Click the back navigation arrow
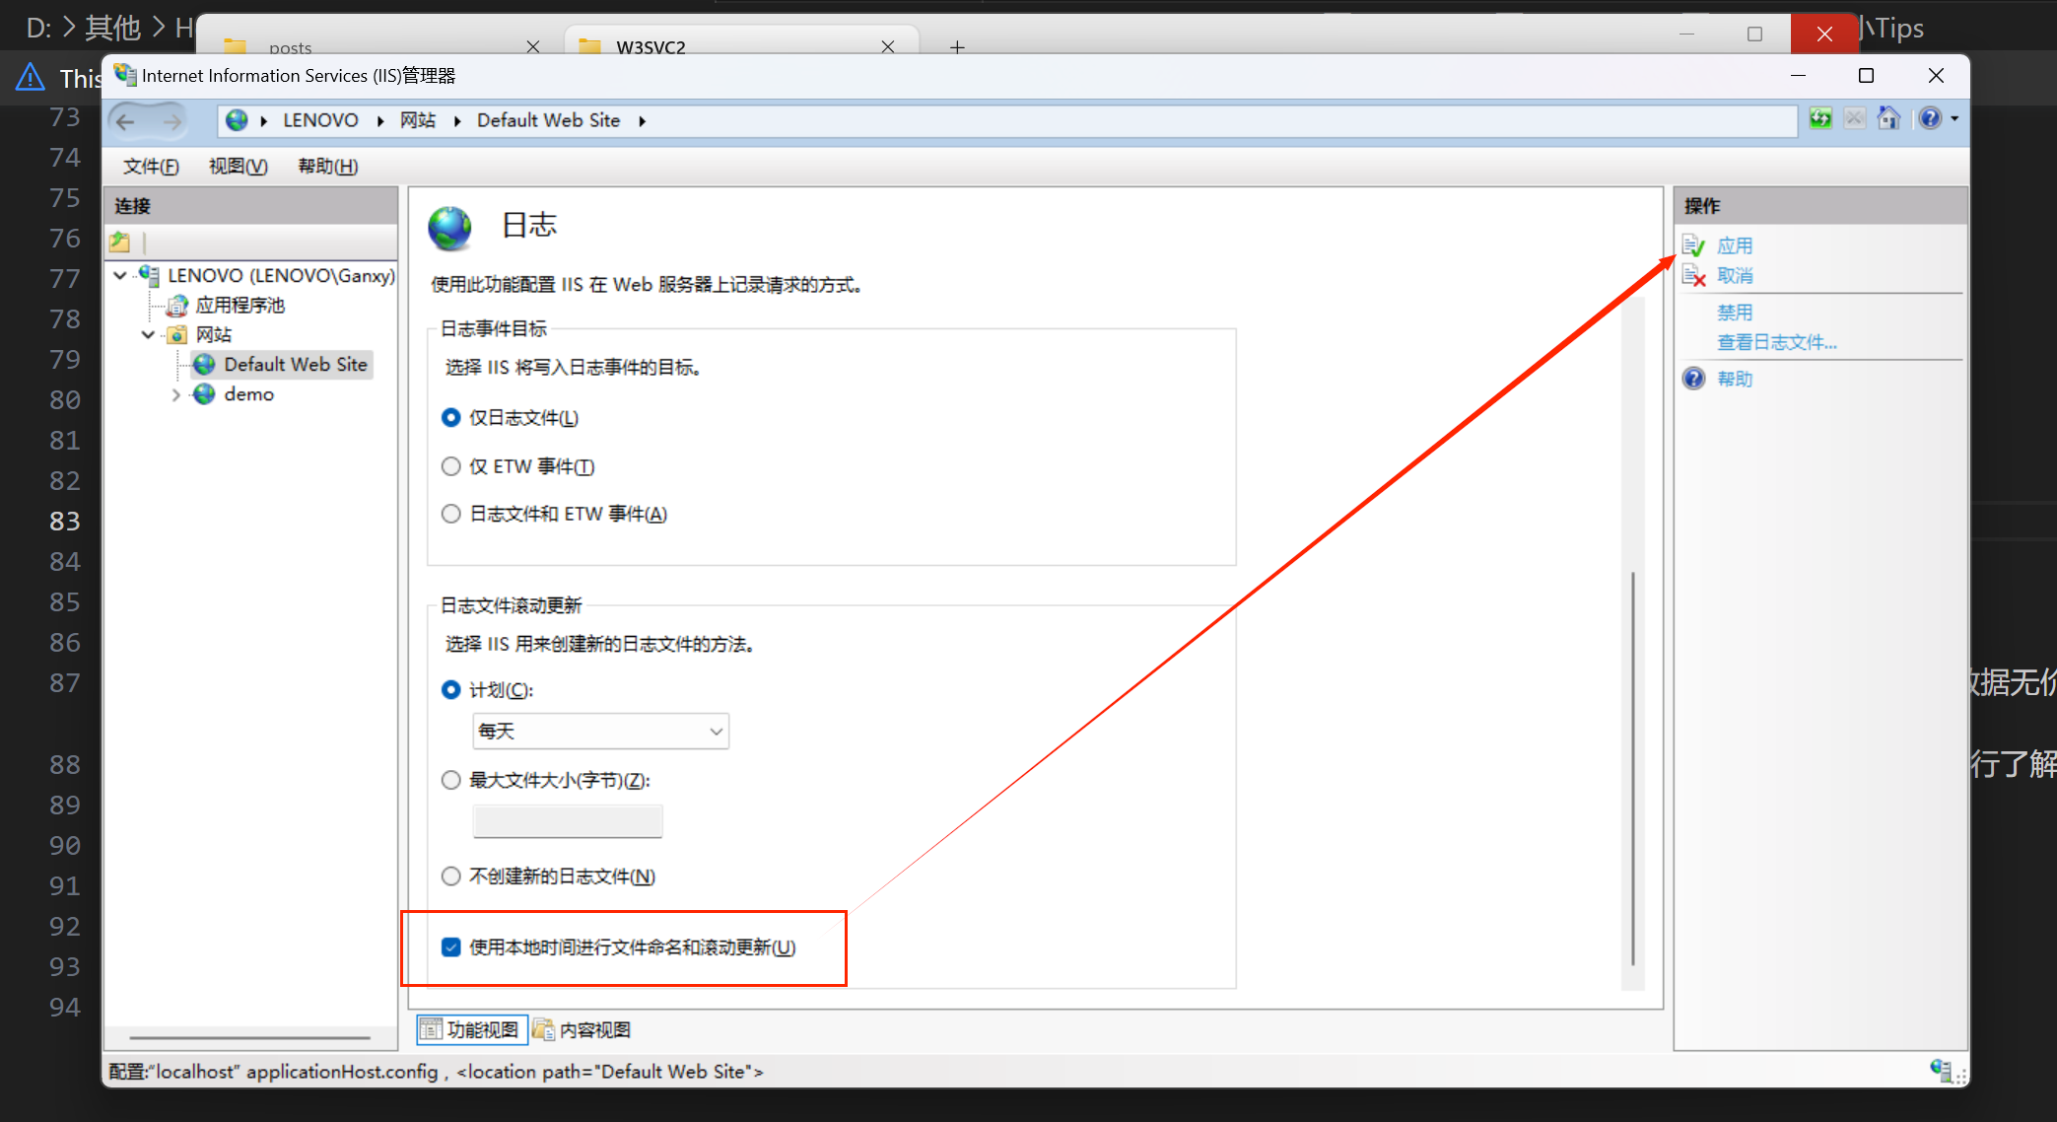This screenshot has height=1122, width=2057. point(126,121)
